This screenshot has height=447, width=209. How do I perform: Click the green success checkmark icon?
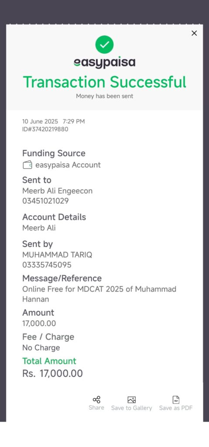[x=104, y=45]
